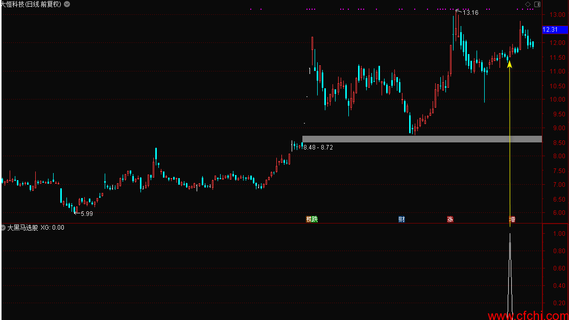The width and height of the screenshot is (569, 320).
Task: Click the diamond icon at top right
Action: (528, 5)
